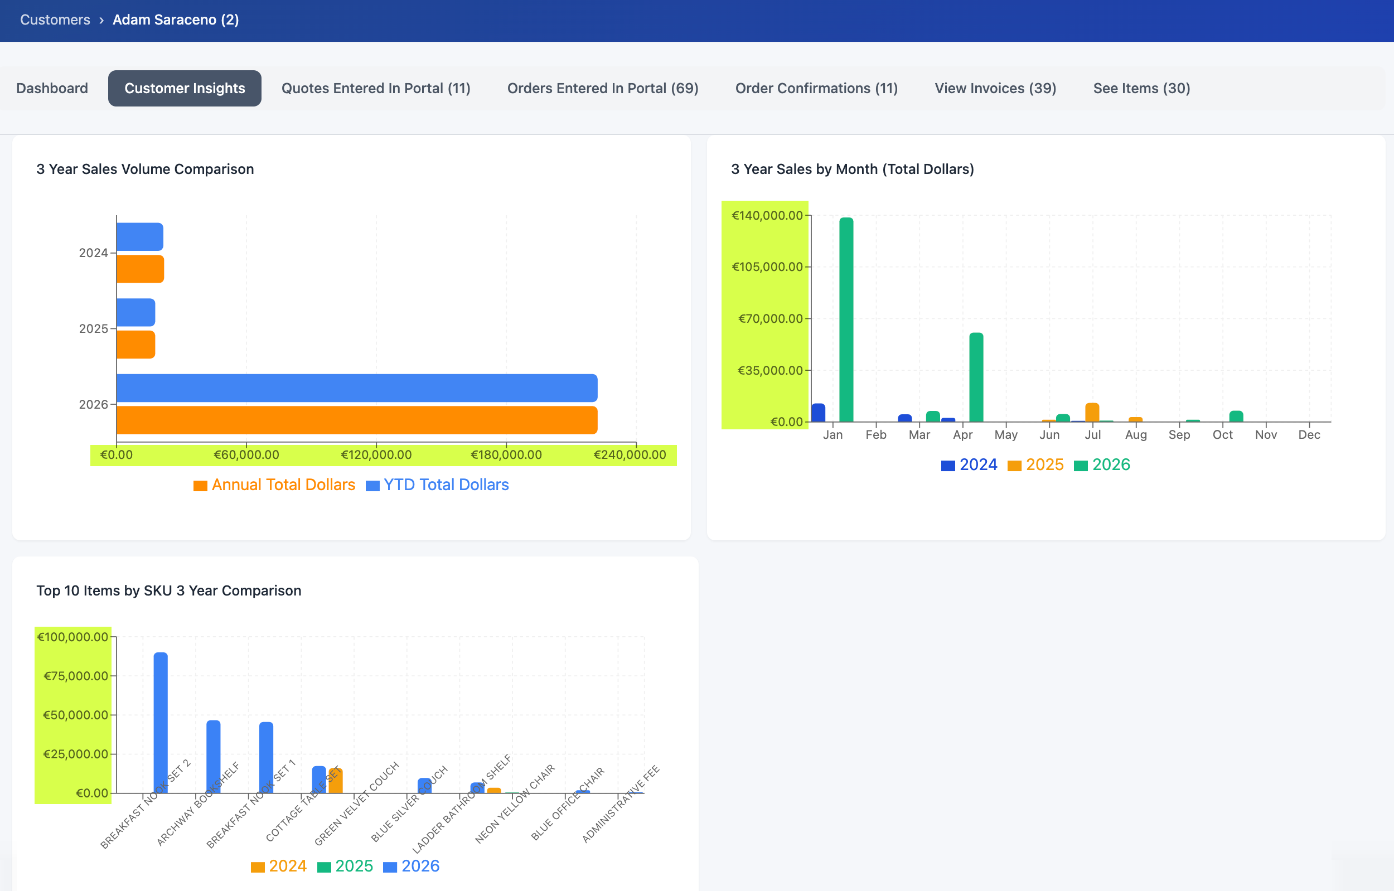The height and width of the screenshot is (891, 1394).
Task: Switch to Orders Entered In Portal tab
Action: tap(603, 88)
